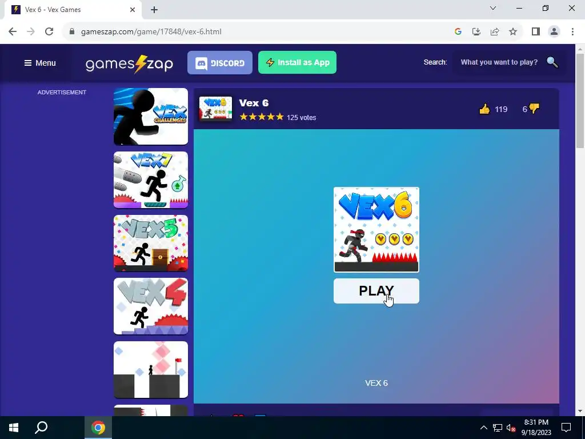Select the 'Vex 6 - Vex Games' tab
This screenshot has width=585, height=439.
coord(74,10)
